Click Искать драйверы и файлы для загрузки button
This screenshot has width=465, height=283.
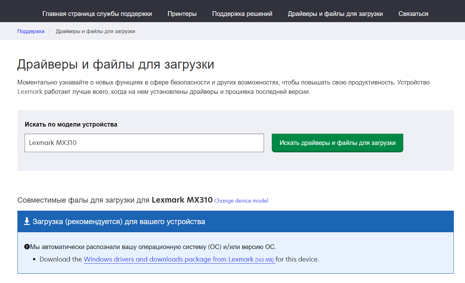point(338,143)
